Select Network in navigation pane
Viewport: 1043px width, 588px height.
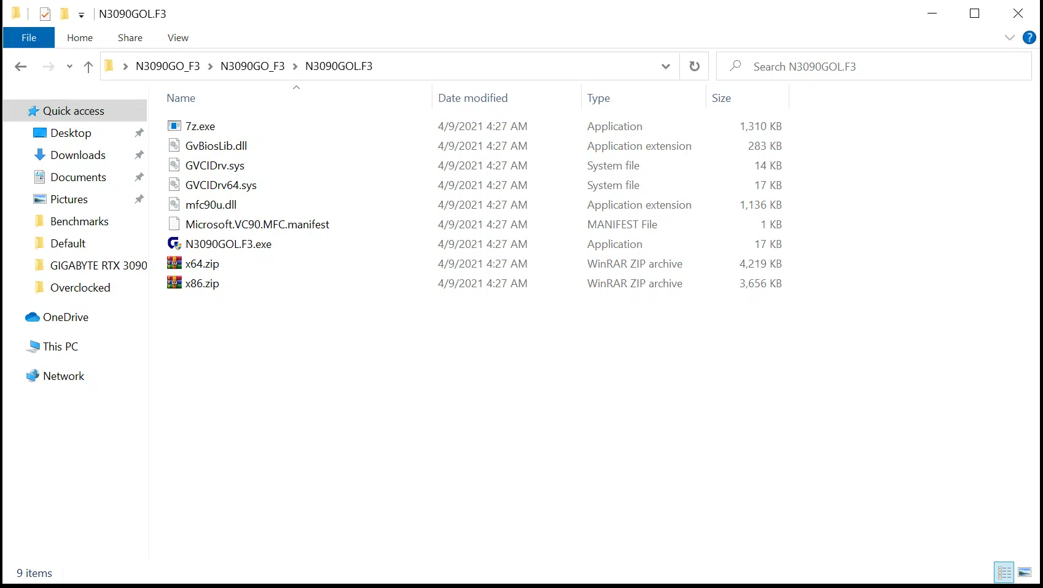63,376
